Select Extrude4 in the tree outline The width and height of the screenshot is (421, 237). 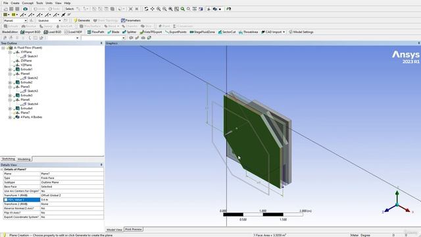click(x=26, y=109)
